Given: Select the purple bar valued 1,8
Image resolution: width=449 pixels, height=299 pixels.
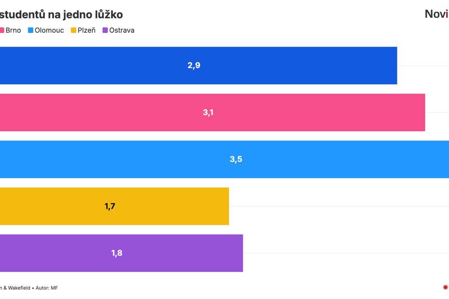Looking at the screenshot, I should pos(180,253).
